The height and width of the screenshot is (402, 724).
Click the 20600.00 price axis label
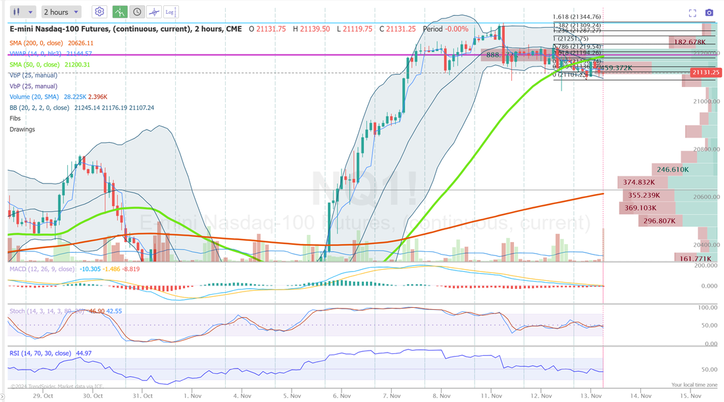point(706,197)
